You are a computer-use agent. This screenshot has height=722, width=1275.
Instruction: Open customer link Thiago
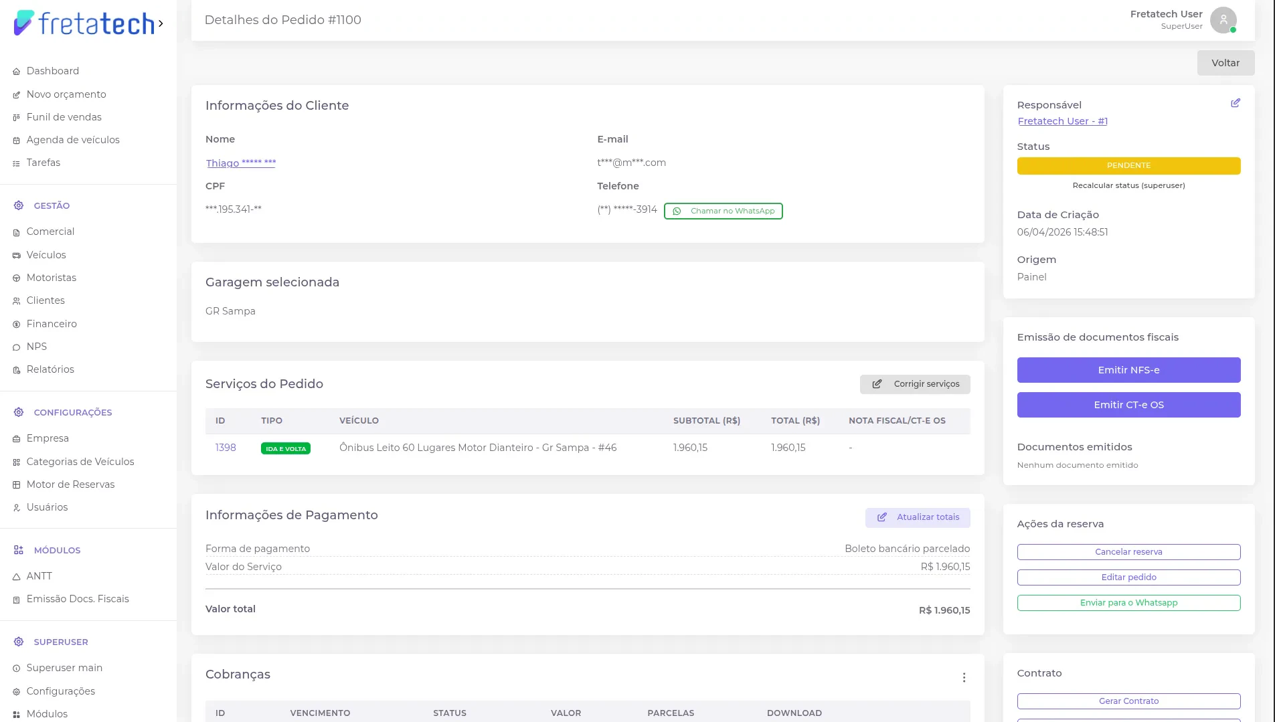point(241,163)
